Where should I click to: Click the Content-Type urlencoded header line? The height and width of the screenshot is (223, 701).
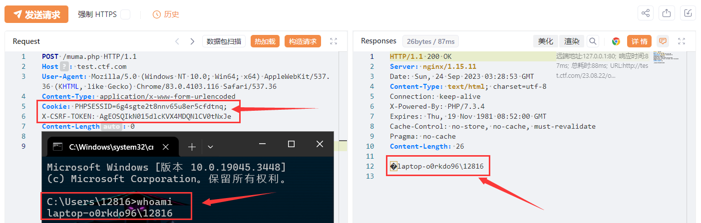pyautogui.click(x=139, y=96)
